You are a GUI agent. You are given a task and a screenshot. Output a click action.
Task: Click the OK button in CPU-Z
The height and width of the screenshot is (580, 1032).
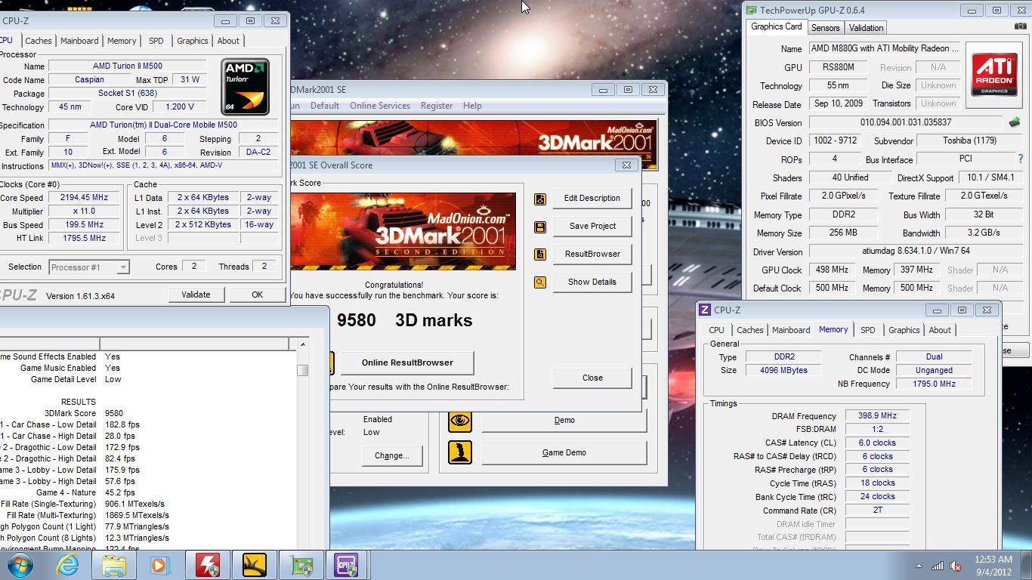pyautogui.click(x=257, y=295)
